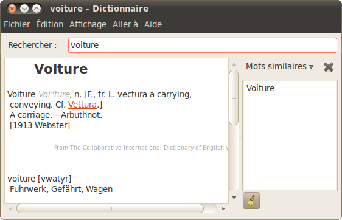Click the scroll right arrow
This screenshot has height=220, width=342.
[223, 208]
